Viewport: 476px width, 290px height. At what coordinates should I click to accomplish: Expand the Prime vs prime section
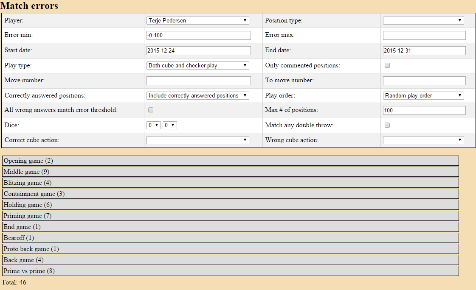pos(230,271)
